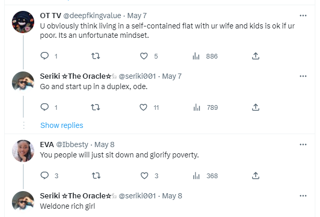Open OT TV's profile picture

(23, 22)
